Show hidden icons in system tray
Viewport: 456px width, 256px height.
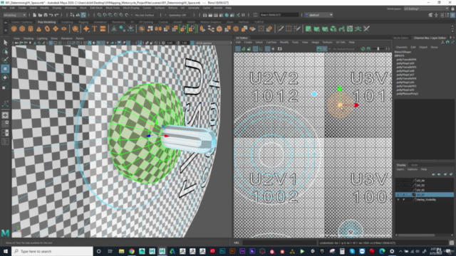(x=400, y=251)
